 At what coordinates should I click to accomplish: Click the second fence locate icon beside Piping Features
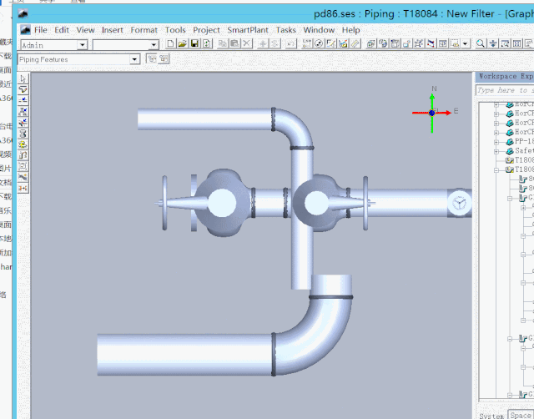click(x=164, y=59)
